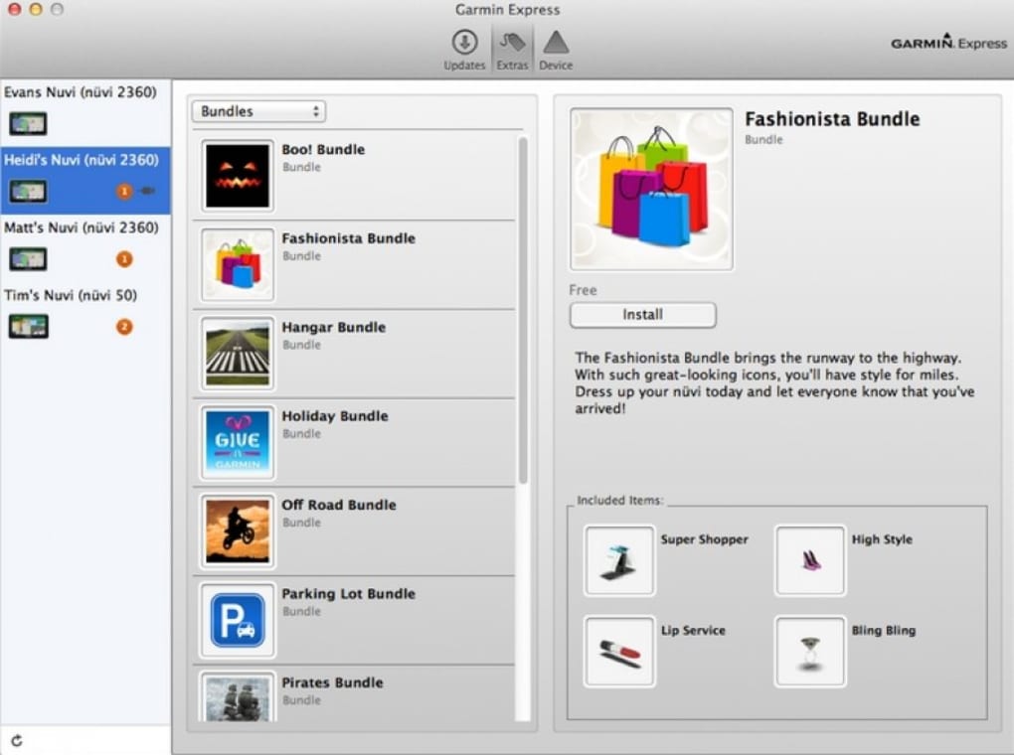Image resolution: width=1014 pixels, height=755 pixels.
Task: Select the Fashionista Bundle list thumbnail
Action: (238, 264)
